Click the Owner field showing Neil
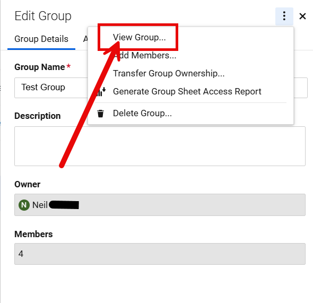The width and height of the screenshot is (313, 303). 160,205
